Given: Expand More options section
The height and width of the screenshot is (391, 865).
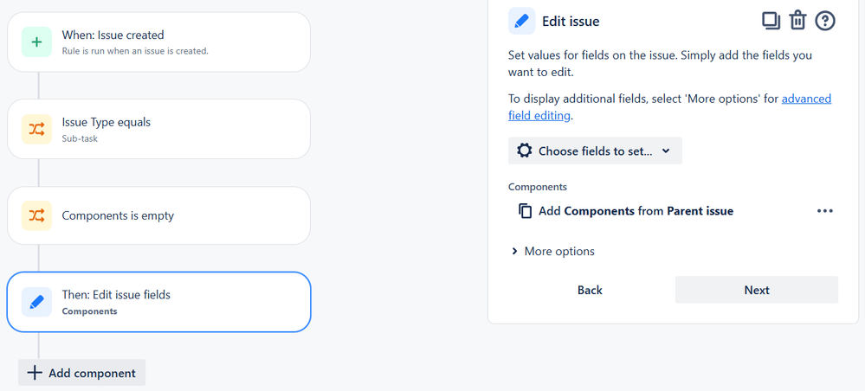Looking at the screenshot, I should coord(553,252).
